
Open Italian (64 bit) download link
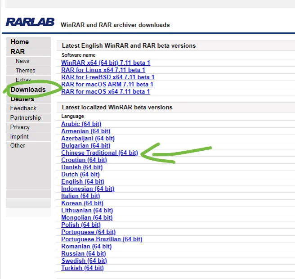pyautogui.click(x=80, y=196)
